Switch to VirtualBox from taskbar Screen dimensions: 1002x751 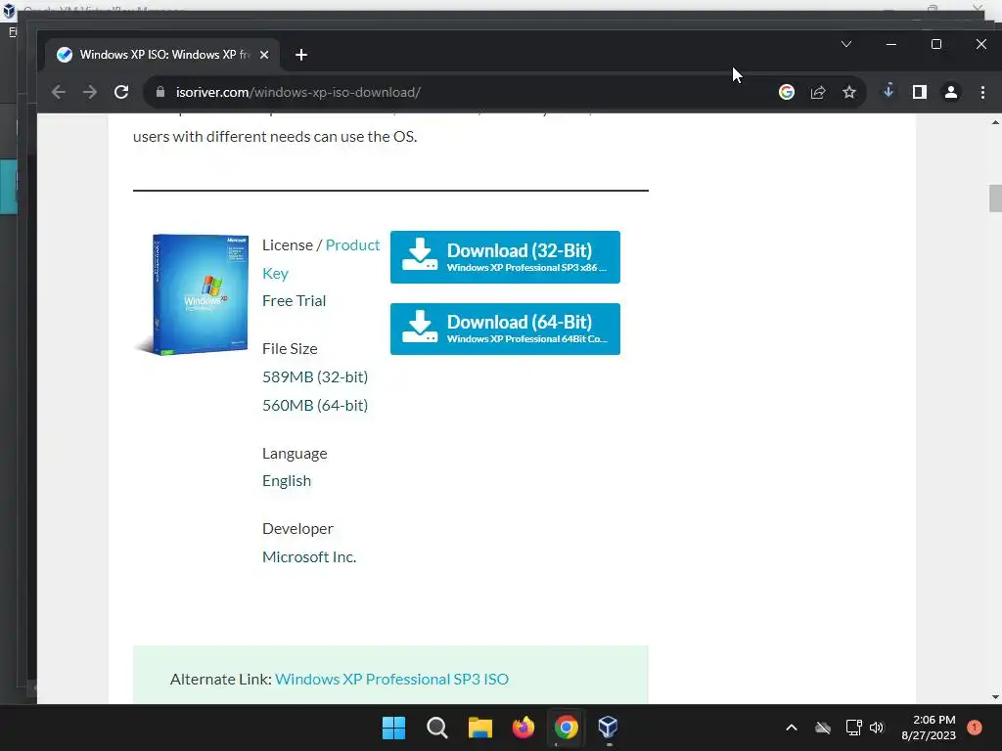click(x=608, y=728)
